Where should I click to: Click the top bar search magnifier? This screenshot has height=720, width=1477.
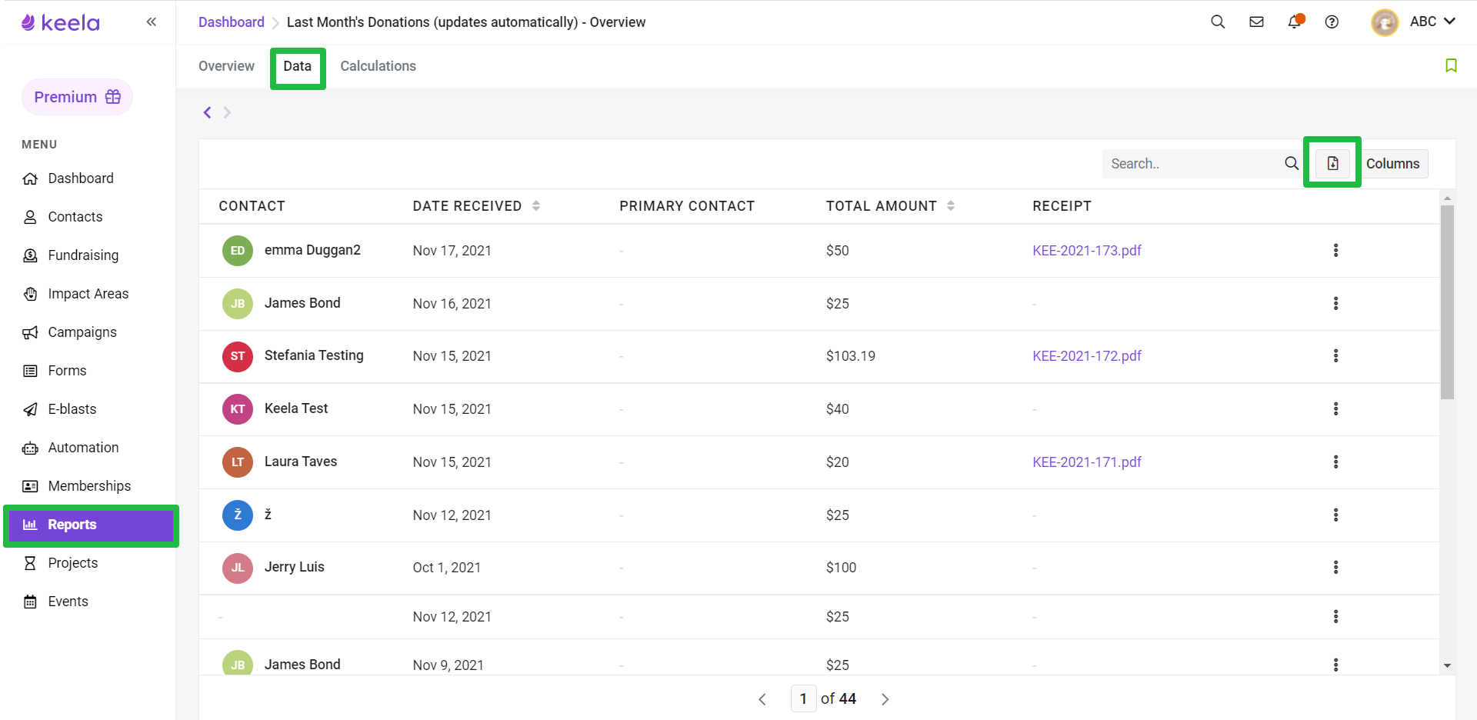pyautogui.click(x=1218, y=22)
